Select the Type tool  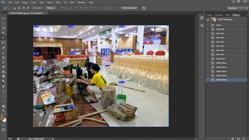pos(4,91)
